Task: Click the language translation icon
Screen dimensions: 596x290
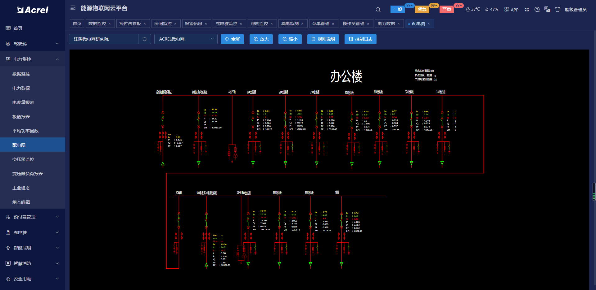Action: [x=547, y=10]
